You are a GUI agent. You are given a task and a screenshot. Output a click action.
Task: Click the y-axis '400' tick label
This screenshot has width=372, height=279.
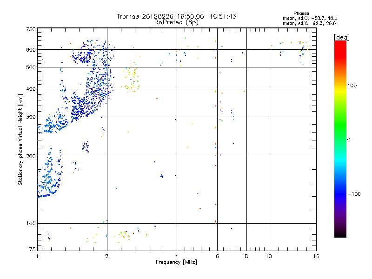31,89
